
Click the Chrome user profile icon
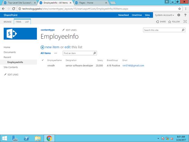167,2
